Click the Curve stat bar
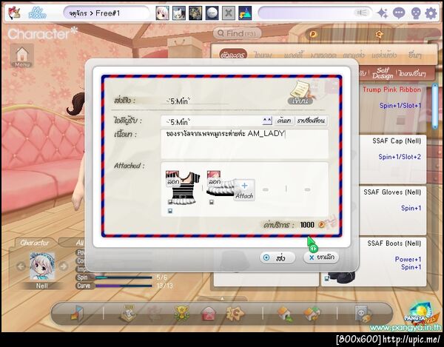This screenshot has height=347, width=444. point(124,286)
